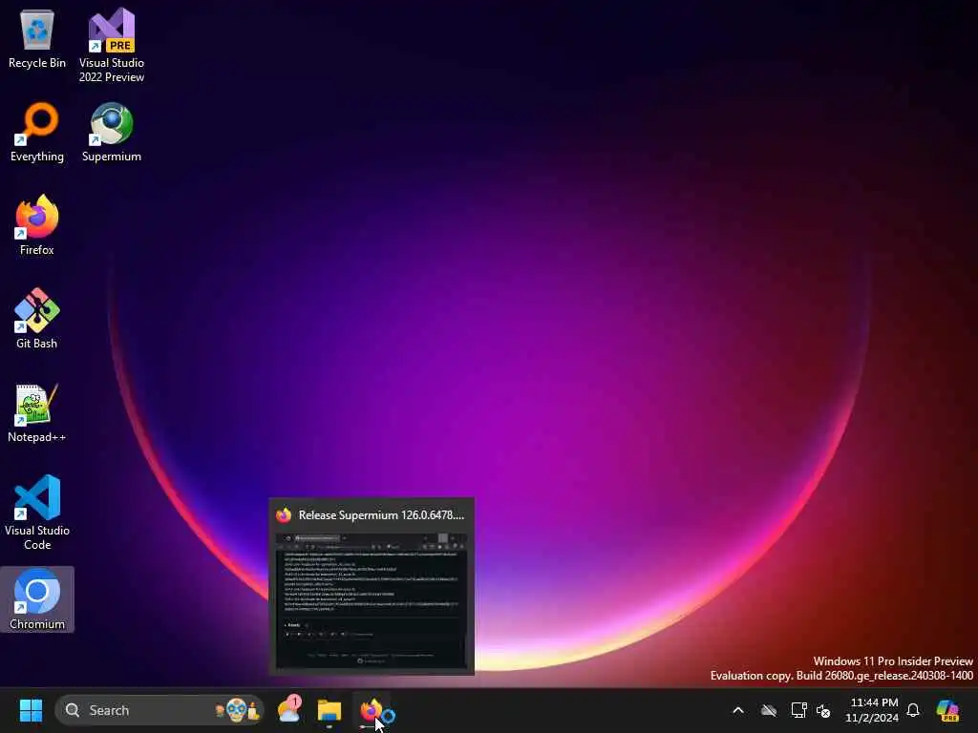Click the taskbar Search box
978x733 pixels.
pos(159,710)
